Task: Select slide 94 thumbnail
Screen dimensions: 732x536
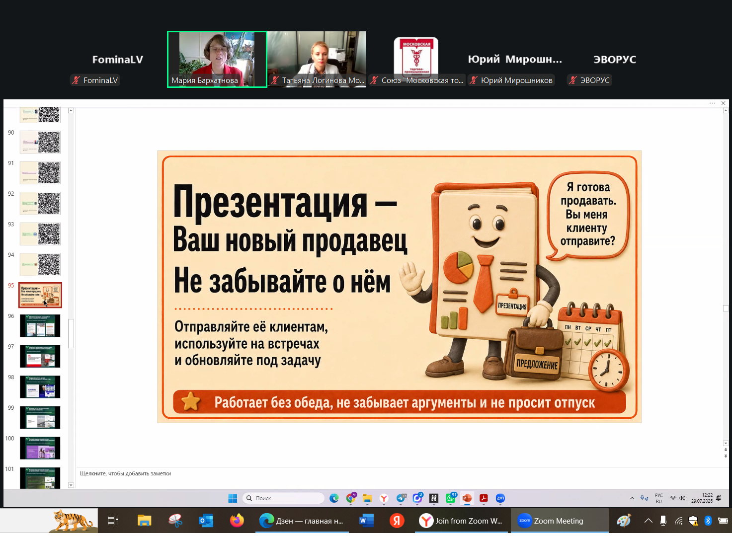Action: (x=40, y=265)
